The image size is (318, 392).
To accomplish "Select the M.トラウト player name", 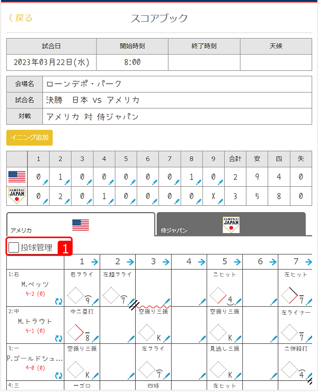I will coord(35,321).
